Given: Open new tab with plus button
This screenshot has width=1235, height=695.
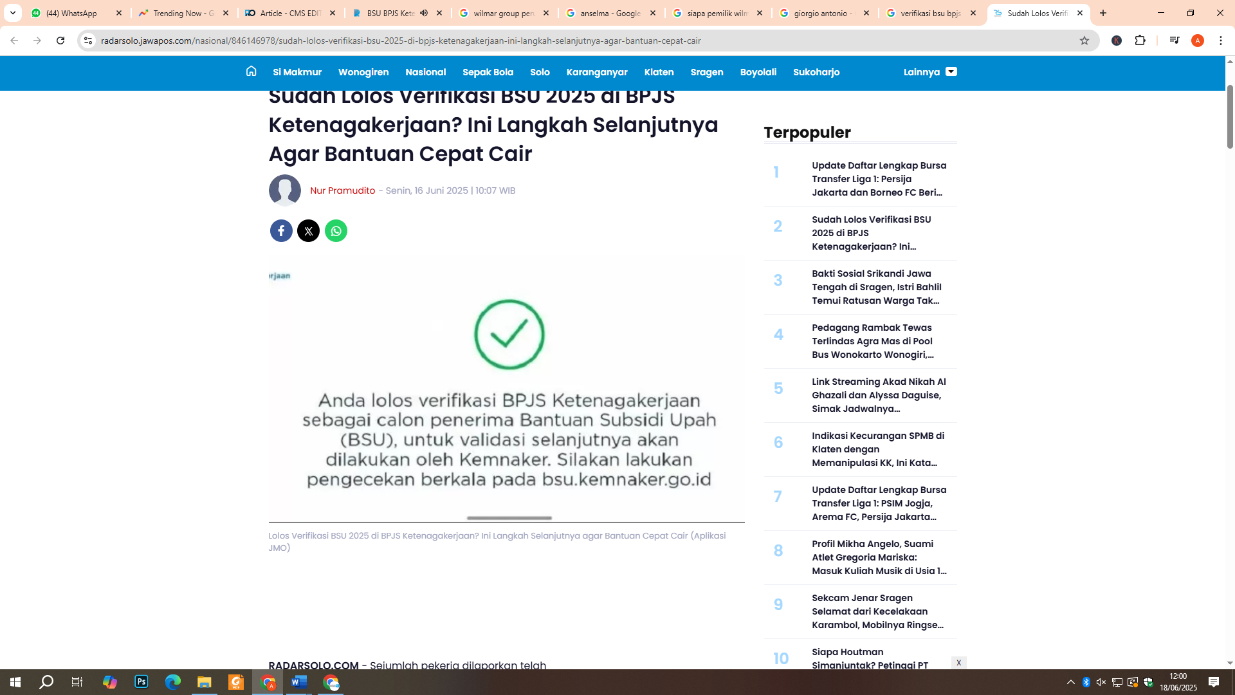Looking at the screenshot, I should click(x=1103, y=13).
